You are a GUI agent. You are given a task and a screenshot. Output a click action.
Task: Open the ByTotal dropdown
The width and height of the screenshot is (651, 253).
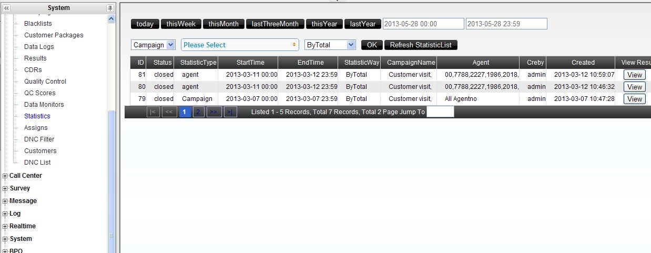pyautogui.click(x=330, y=45)
